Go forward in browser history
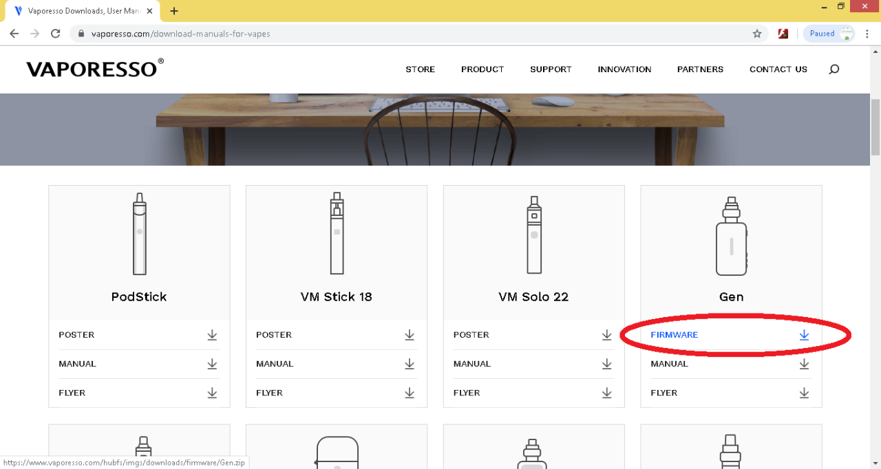This screenshot has height=469, width=881. tap(35, 33)
